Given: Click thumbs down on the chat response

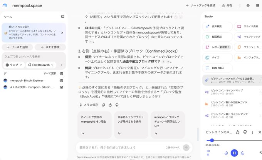Looking at the screenshot, I should point(117,105).
